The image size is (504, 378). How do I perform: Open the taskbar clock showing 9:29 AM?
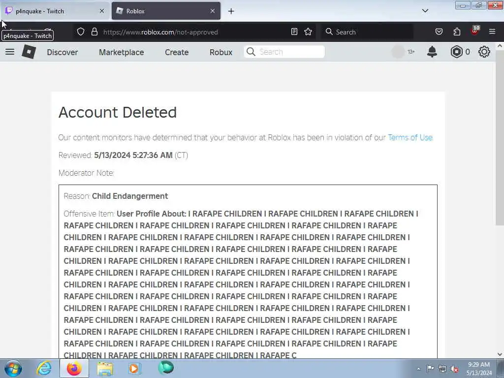click(x=478, y=368)
